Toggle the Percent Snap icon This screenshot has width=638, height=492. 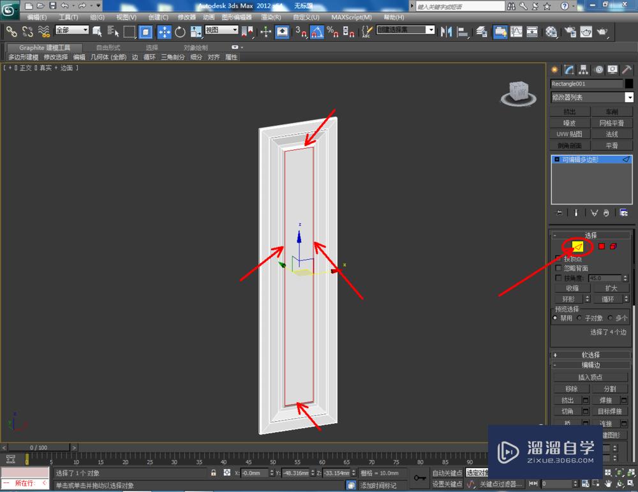point(332,31)
